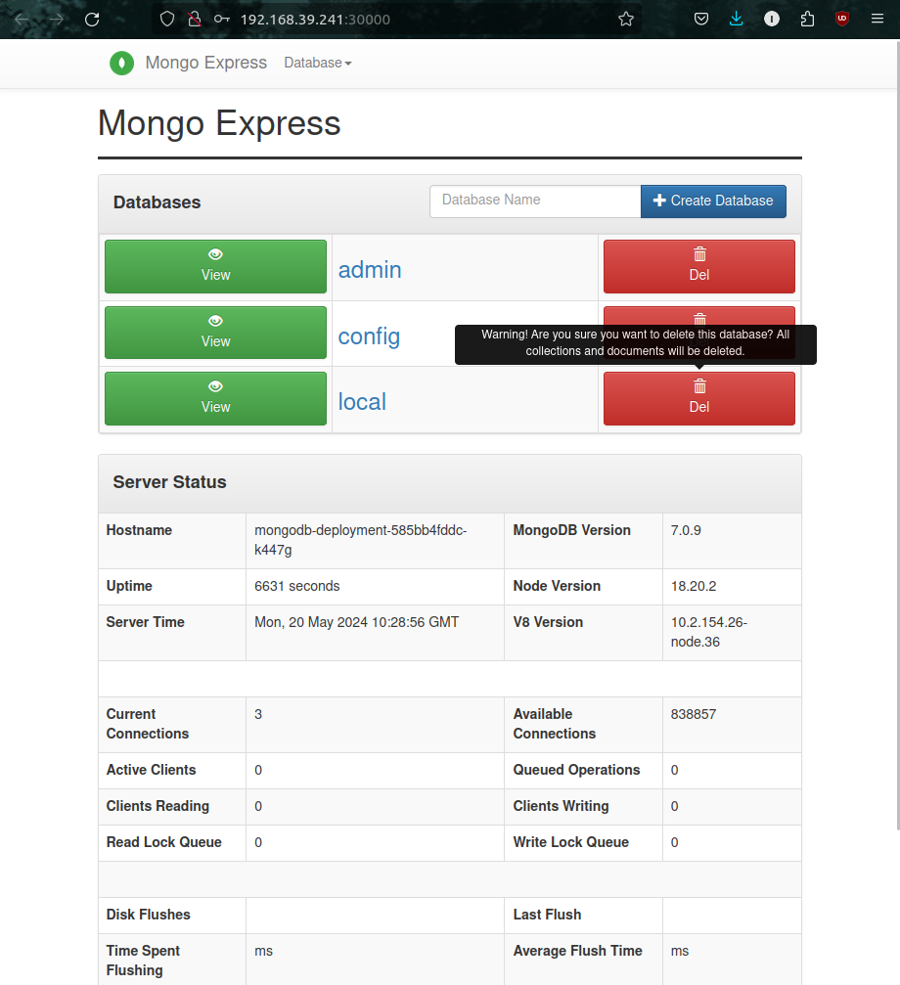The width and height of the screenshot is (900, 985).
Task: Click the address bar URL 192.168.39.241:30000
Action: coord(315,20)
